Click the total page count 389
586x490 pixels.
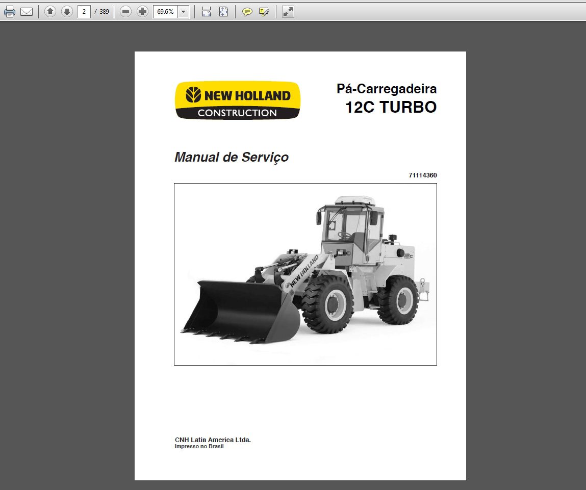pyautogui.click(x=104, y=12)
